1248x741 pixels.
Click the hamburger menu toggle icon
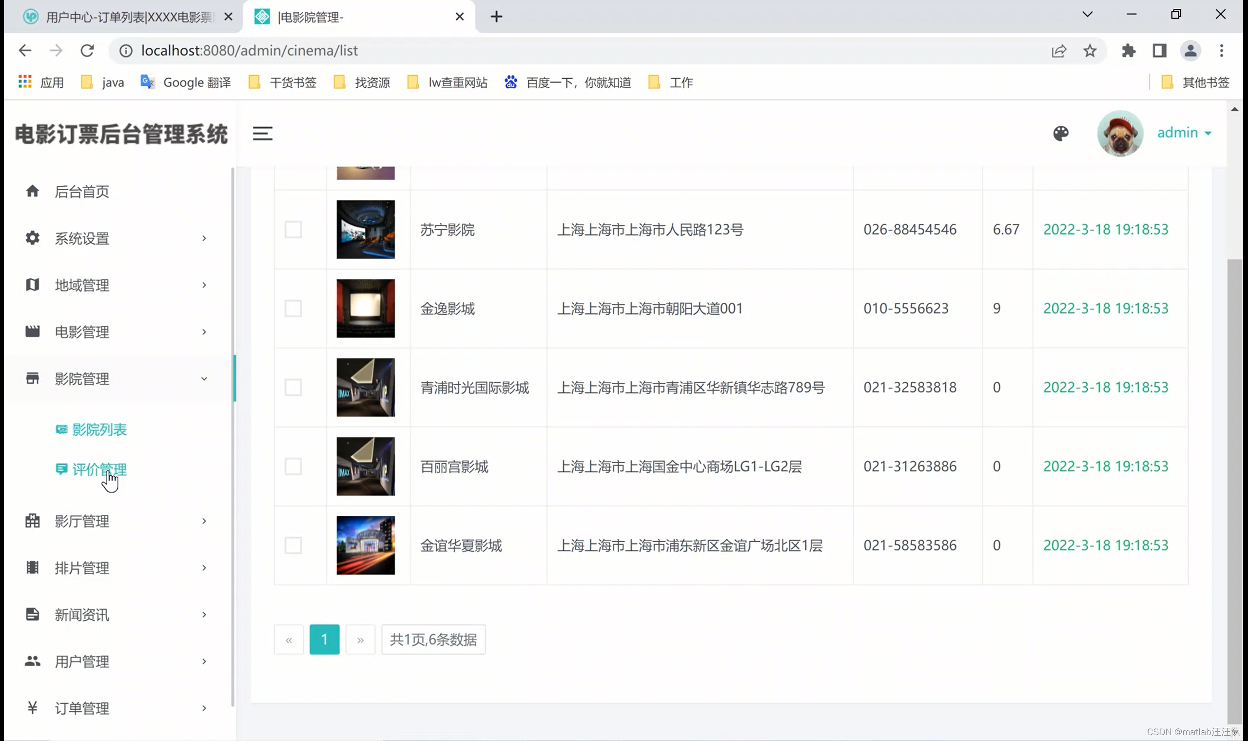point(262,133)
